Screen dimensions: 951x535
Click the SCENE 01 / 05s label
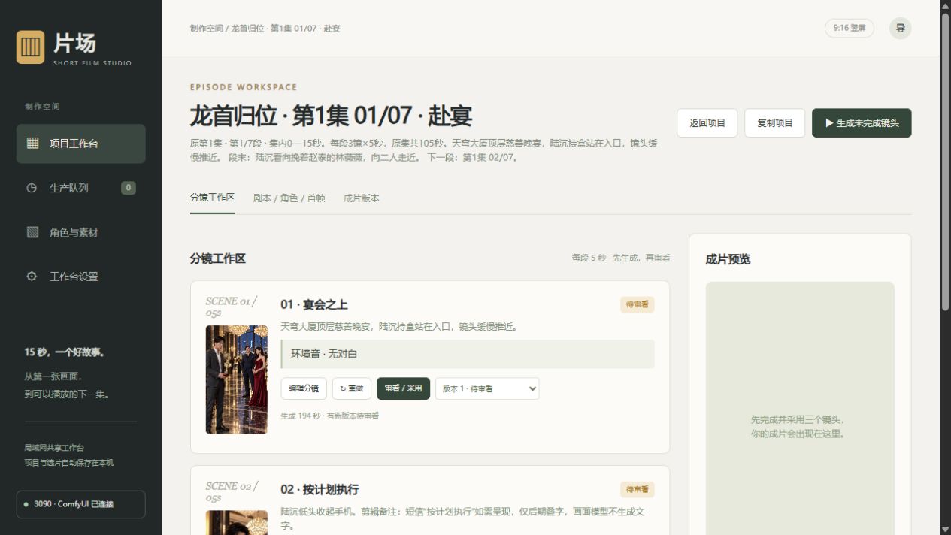[232, 307]
